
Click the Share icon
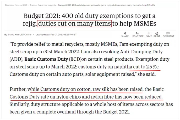coord(125,33)
